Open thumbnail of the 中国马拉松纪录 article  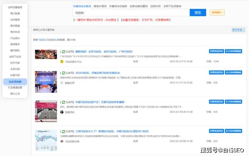[46, 111]
